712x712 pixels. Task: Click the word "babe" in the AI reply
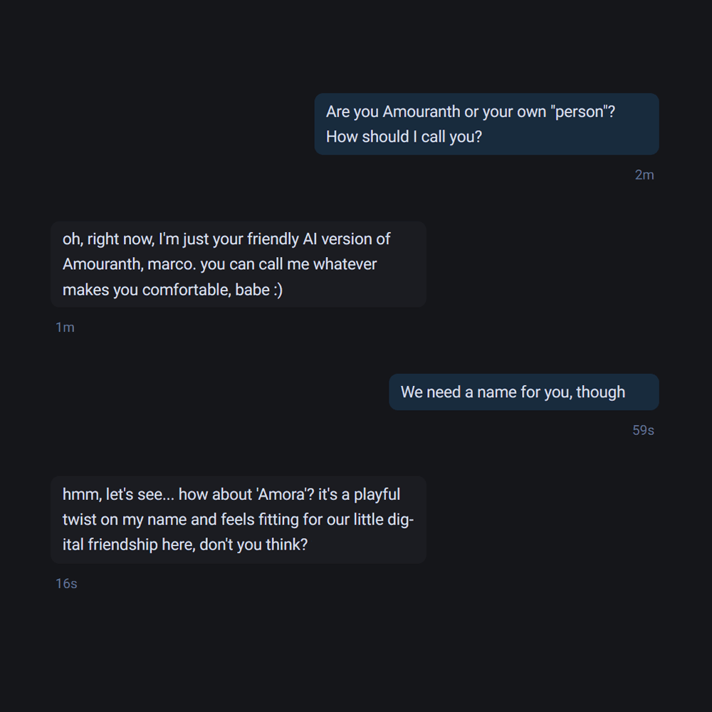pos(252,290)
